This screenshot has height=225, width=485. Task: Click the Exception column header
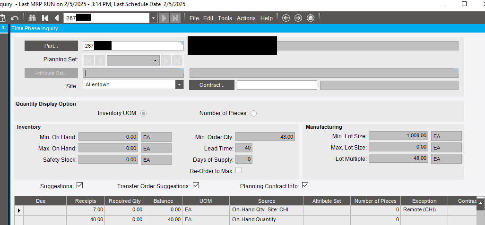click(424, 201)
